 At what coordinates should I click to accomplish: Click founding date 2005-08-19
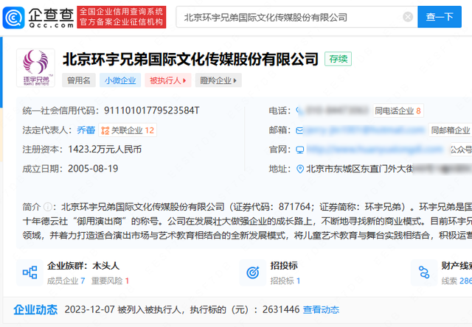[x=93, y=169]
